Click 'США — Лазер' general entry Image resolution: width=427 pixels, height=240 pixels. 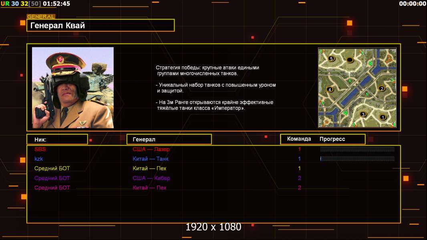click(x=151, y=149)
